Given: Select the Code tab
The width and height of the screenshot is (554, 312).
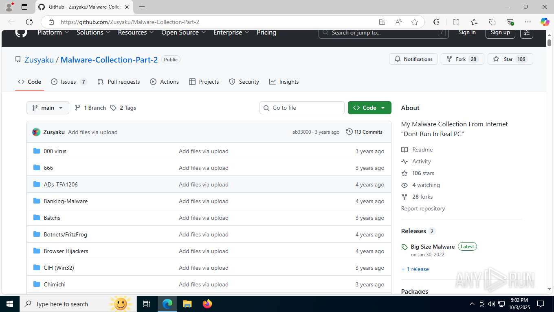Looking at the screenshot, I should click(29, 82).
